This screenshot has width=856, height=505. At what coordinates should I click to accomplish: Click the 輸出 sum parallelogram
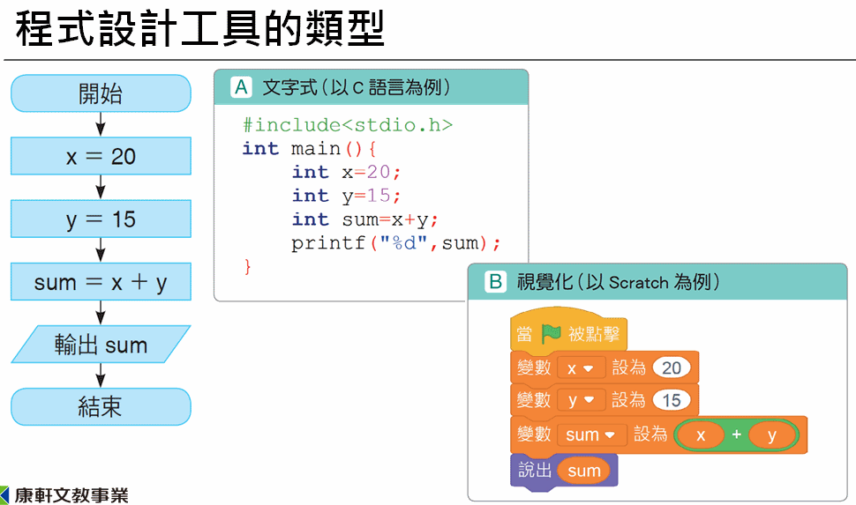(x=101, y=344)
